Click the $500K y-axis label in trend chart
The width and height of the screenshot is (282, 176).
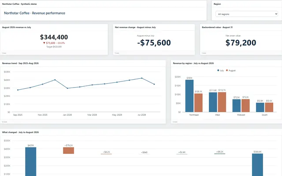(7, 72)
